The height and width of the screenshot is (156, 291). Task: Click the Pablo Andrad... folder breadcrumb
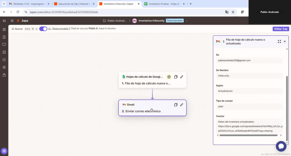117,21
